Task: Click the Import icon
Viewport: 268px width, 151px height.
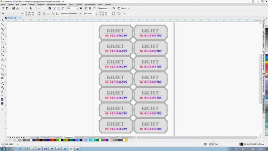Action: pyautogui.click(x=55, y=8)
